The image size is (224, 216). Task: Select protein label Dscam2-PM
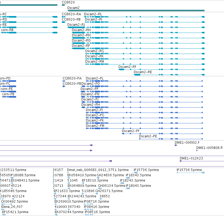95,126
